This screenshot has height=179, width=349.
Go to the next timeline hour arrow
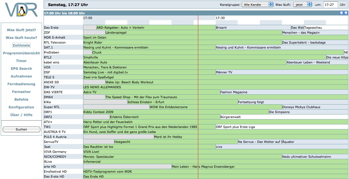point(346,13)
